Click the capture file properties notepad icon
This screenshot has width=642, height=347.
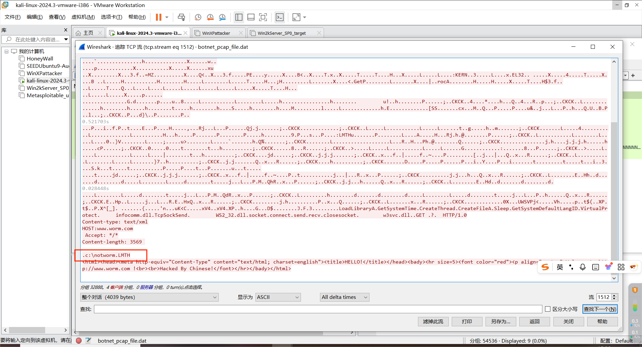(x=88, y=341)
